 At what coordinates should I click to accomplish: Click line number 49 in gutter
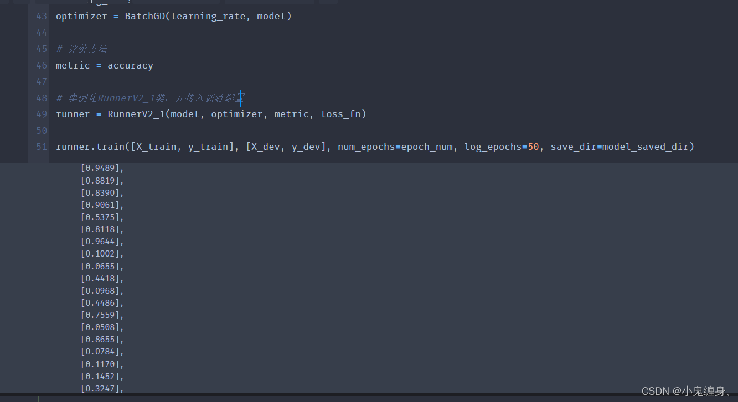[42, 114]
